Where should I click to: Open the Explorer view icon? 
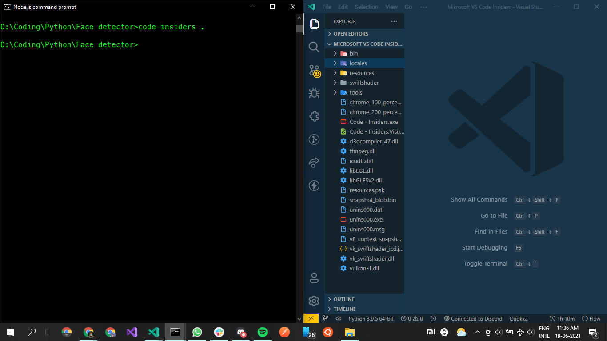point(314,24)
